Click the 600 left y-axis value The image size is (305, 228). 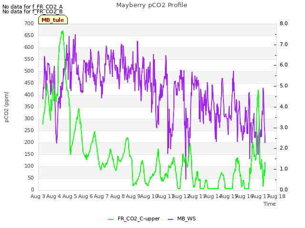tap(29, 47)
